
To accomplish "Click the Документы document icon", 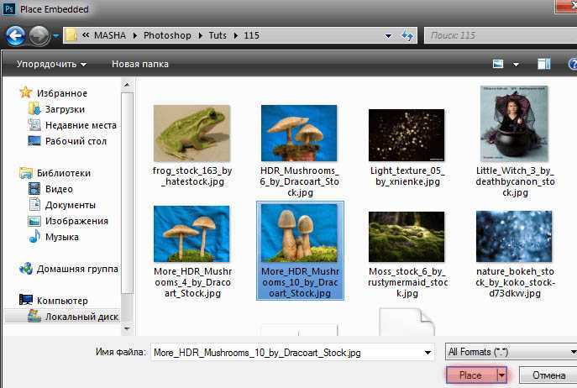I will pyautogui.click(x=34, y=204).
